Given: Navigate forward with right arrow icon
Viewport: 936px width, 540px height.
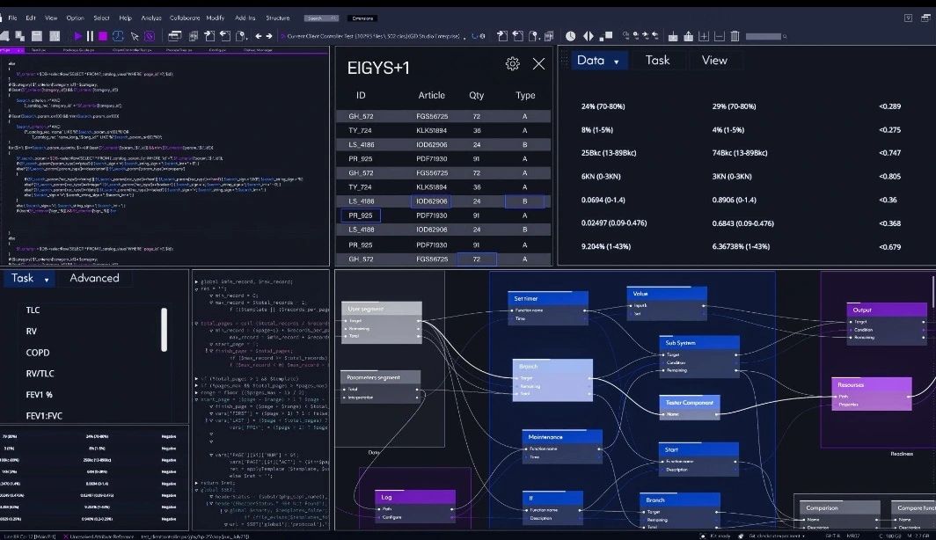Looking at the screenshot, I should click(x=269, y=36).
